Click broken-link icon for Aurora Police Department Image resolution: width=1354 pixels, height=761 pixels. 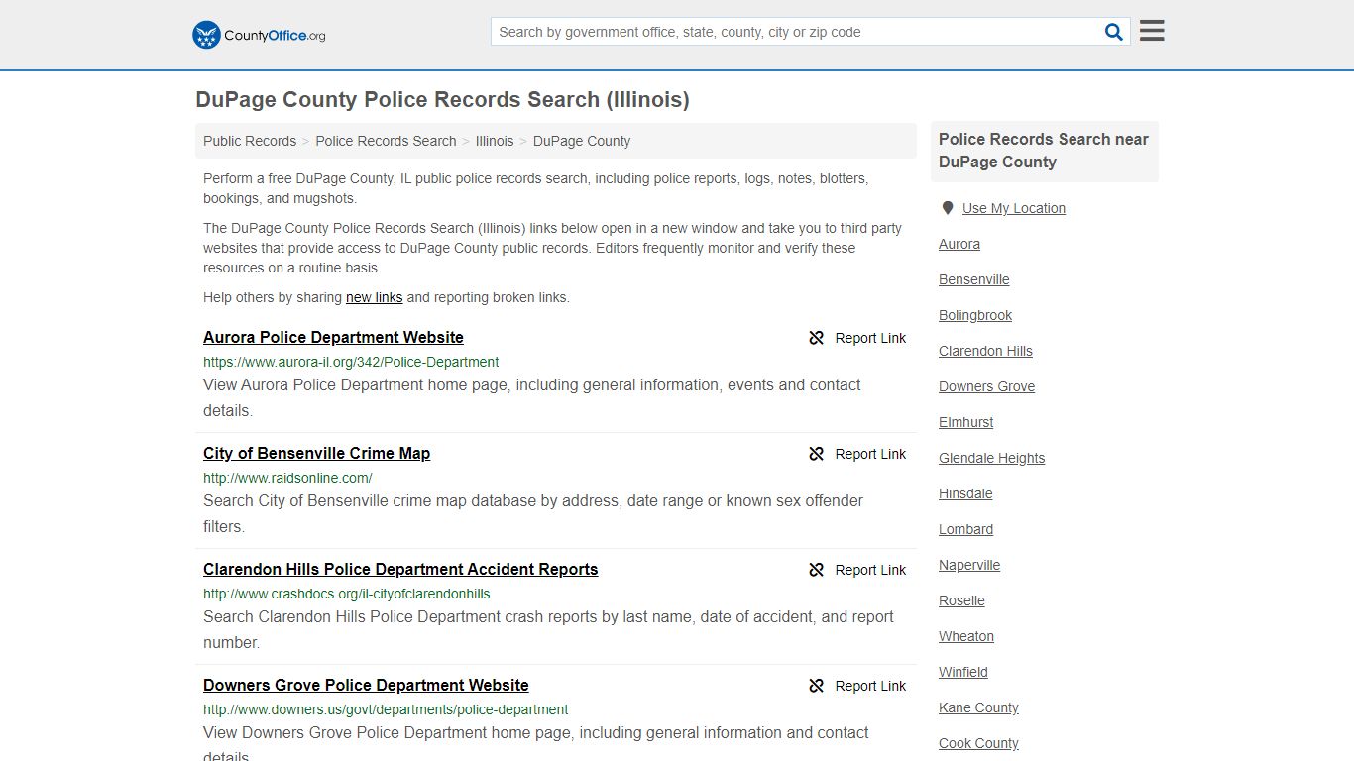817,338
